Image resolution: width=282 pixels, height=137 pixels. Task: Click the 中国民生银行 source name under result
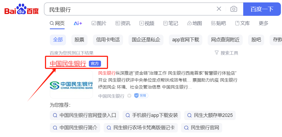[x=111, y=96]
